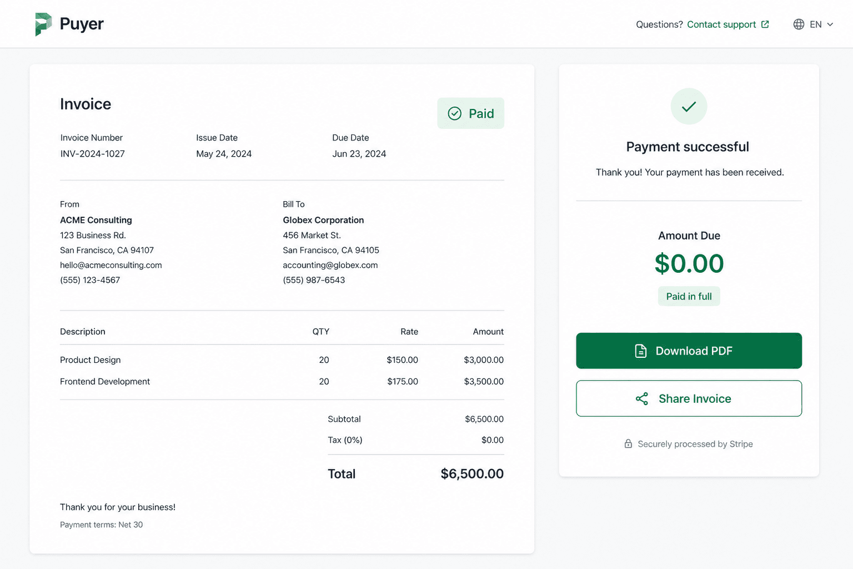Click the lock icon near Stripe notice
This screenshot has width=853, height=569.
[x=628, y=444]
